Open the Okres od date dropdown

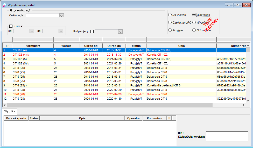coord(32,31)
